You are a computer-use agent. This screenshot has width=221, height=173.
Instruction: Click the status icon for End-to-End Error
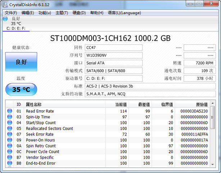(10, 163)
